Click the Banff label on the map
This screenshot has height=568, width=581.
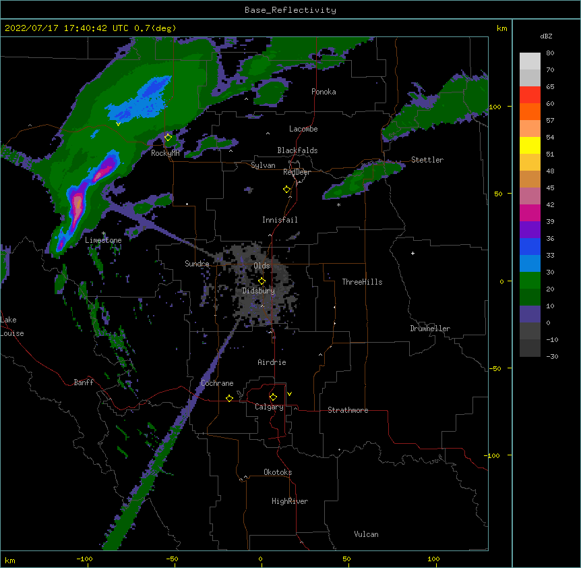pyautogui.click(x=84, y=382)
